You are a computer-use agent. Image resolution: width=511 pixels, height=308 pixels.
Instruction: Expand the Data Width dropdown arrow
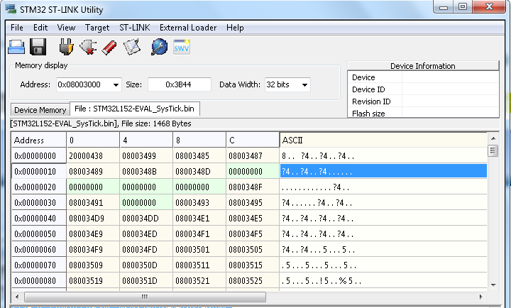(x=304, y=84)
